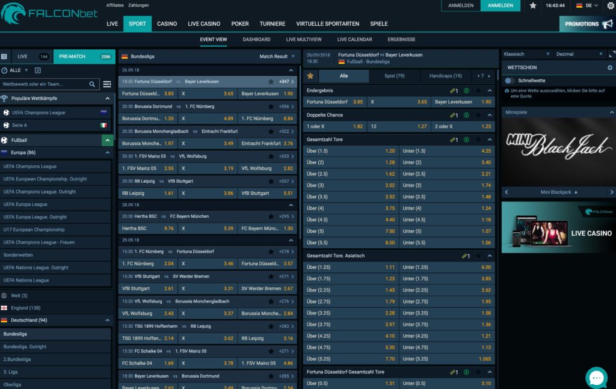Collapse the Deutschland (94) section
The height and width of the screenshot is (389, 616).
107,320
